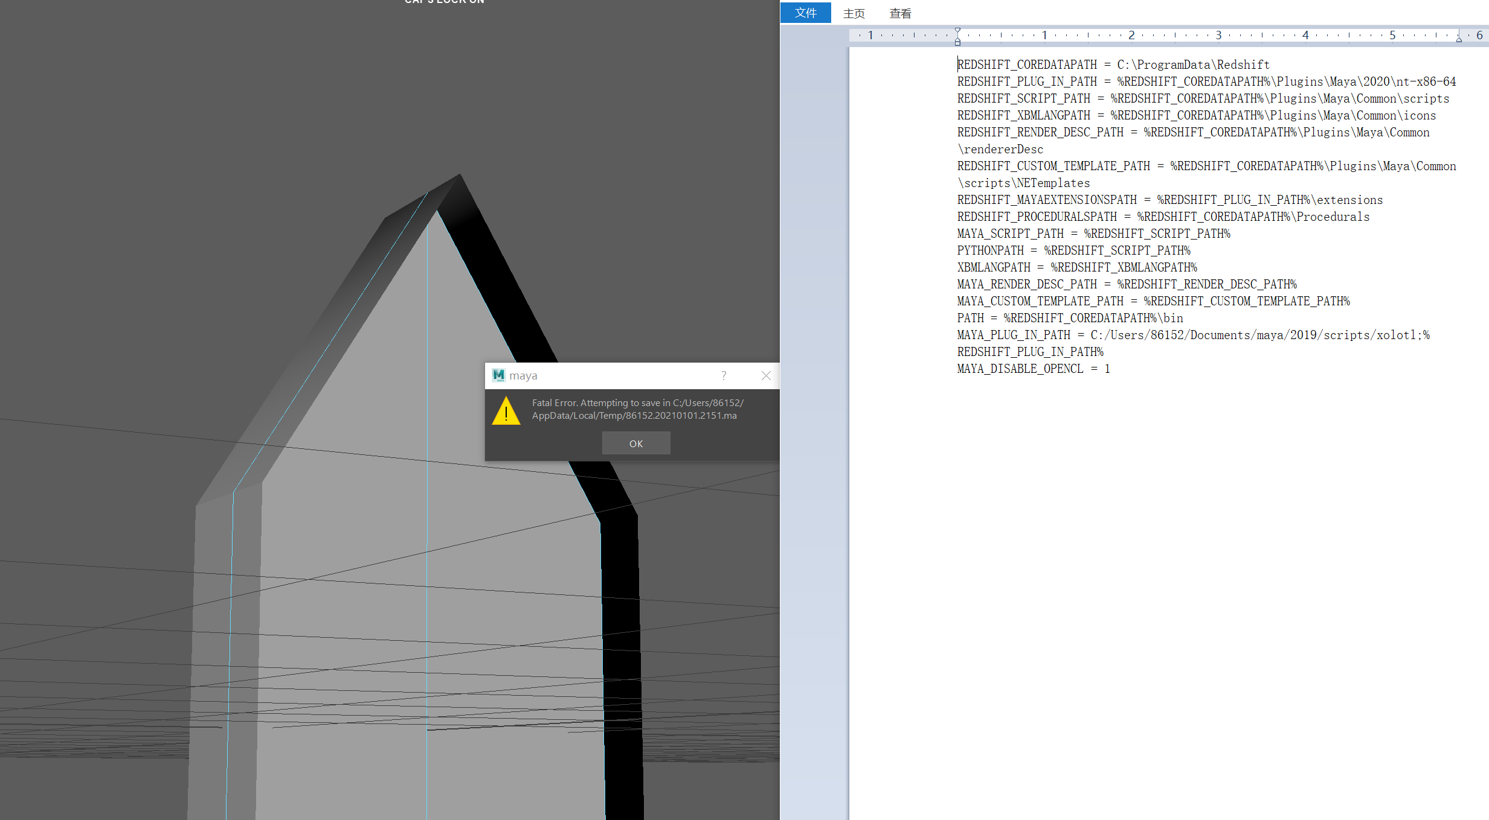1489x820 pixels.
Task: Click the MAYA_PLUG_IN_PATH = C:/Users line
Action: 1194,335
